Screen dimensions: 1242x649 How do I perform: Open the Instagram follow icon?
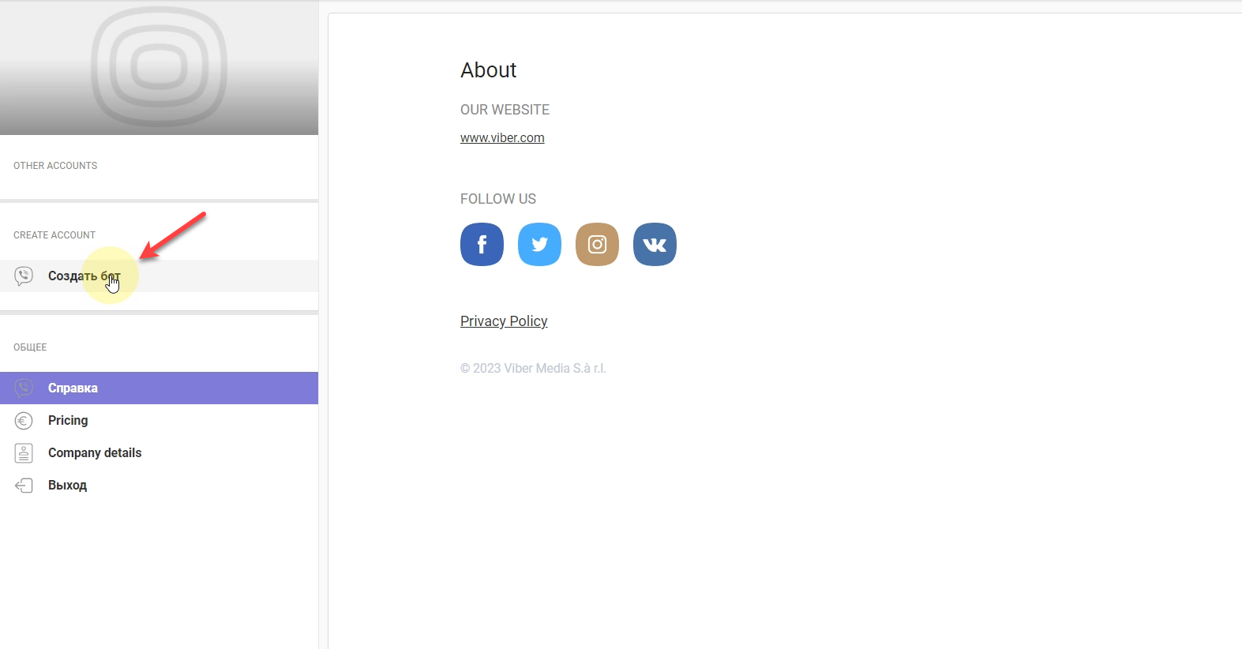coord(597,244)
